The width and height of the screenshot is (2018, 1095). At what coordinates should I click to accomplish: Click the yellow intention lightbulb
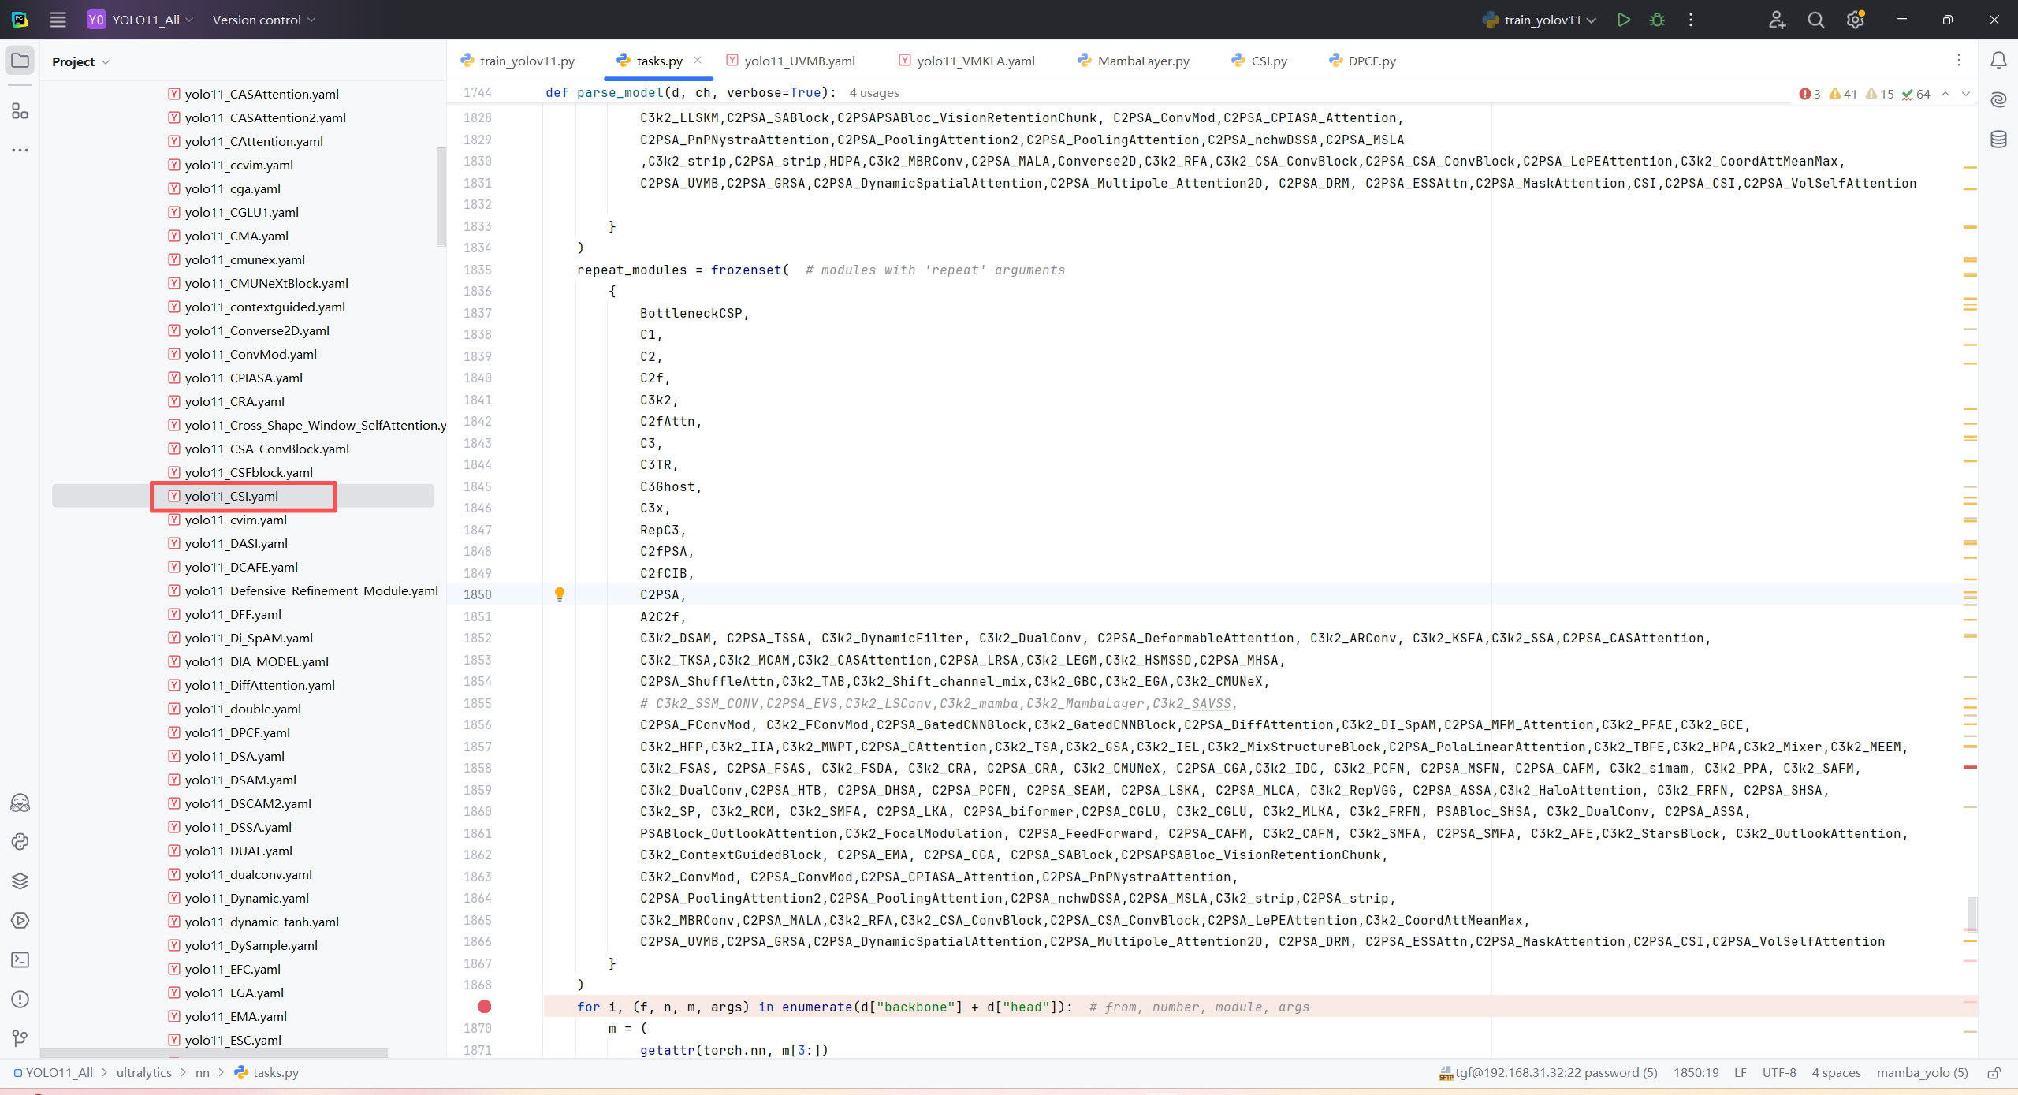click(559, 594)
